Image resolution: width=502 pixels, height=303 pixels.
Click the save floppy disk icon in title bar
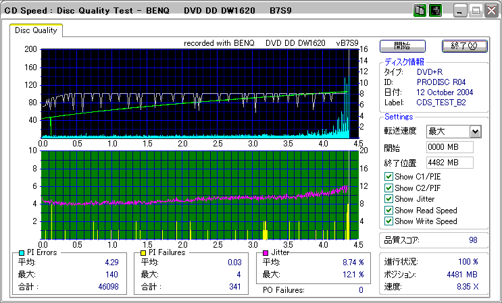click(434, 11)
